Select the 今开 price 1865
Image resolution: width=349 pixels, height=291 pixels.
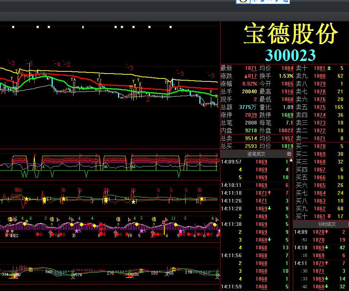click(287, 84)
